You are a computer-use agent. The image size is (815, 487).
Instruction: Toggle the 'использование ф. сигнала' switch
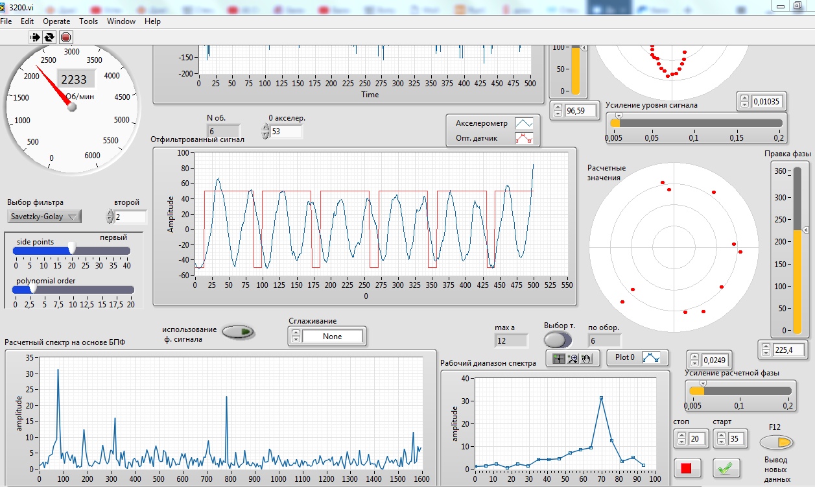(x=239, y=333)
